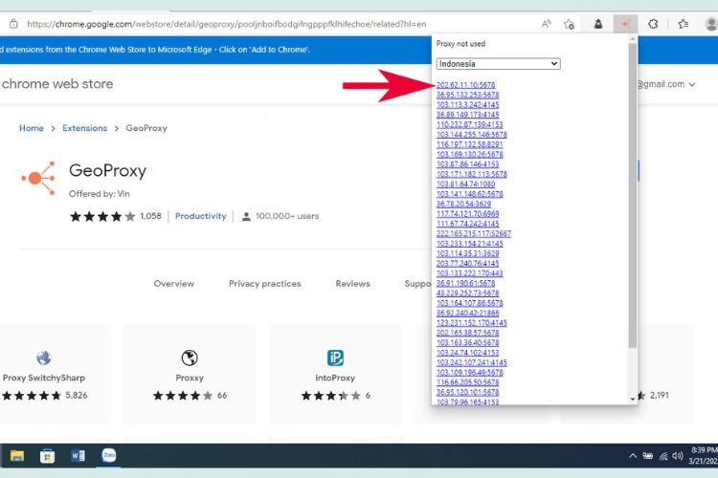
Task: Switch to the Privacy practices tab
Action: click(264, 284)
